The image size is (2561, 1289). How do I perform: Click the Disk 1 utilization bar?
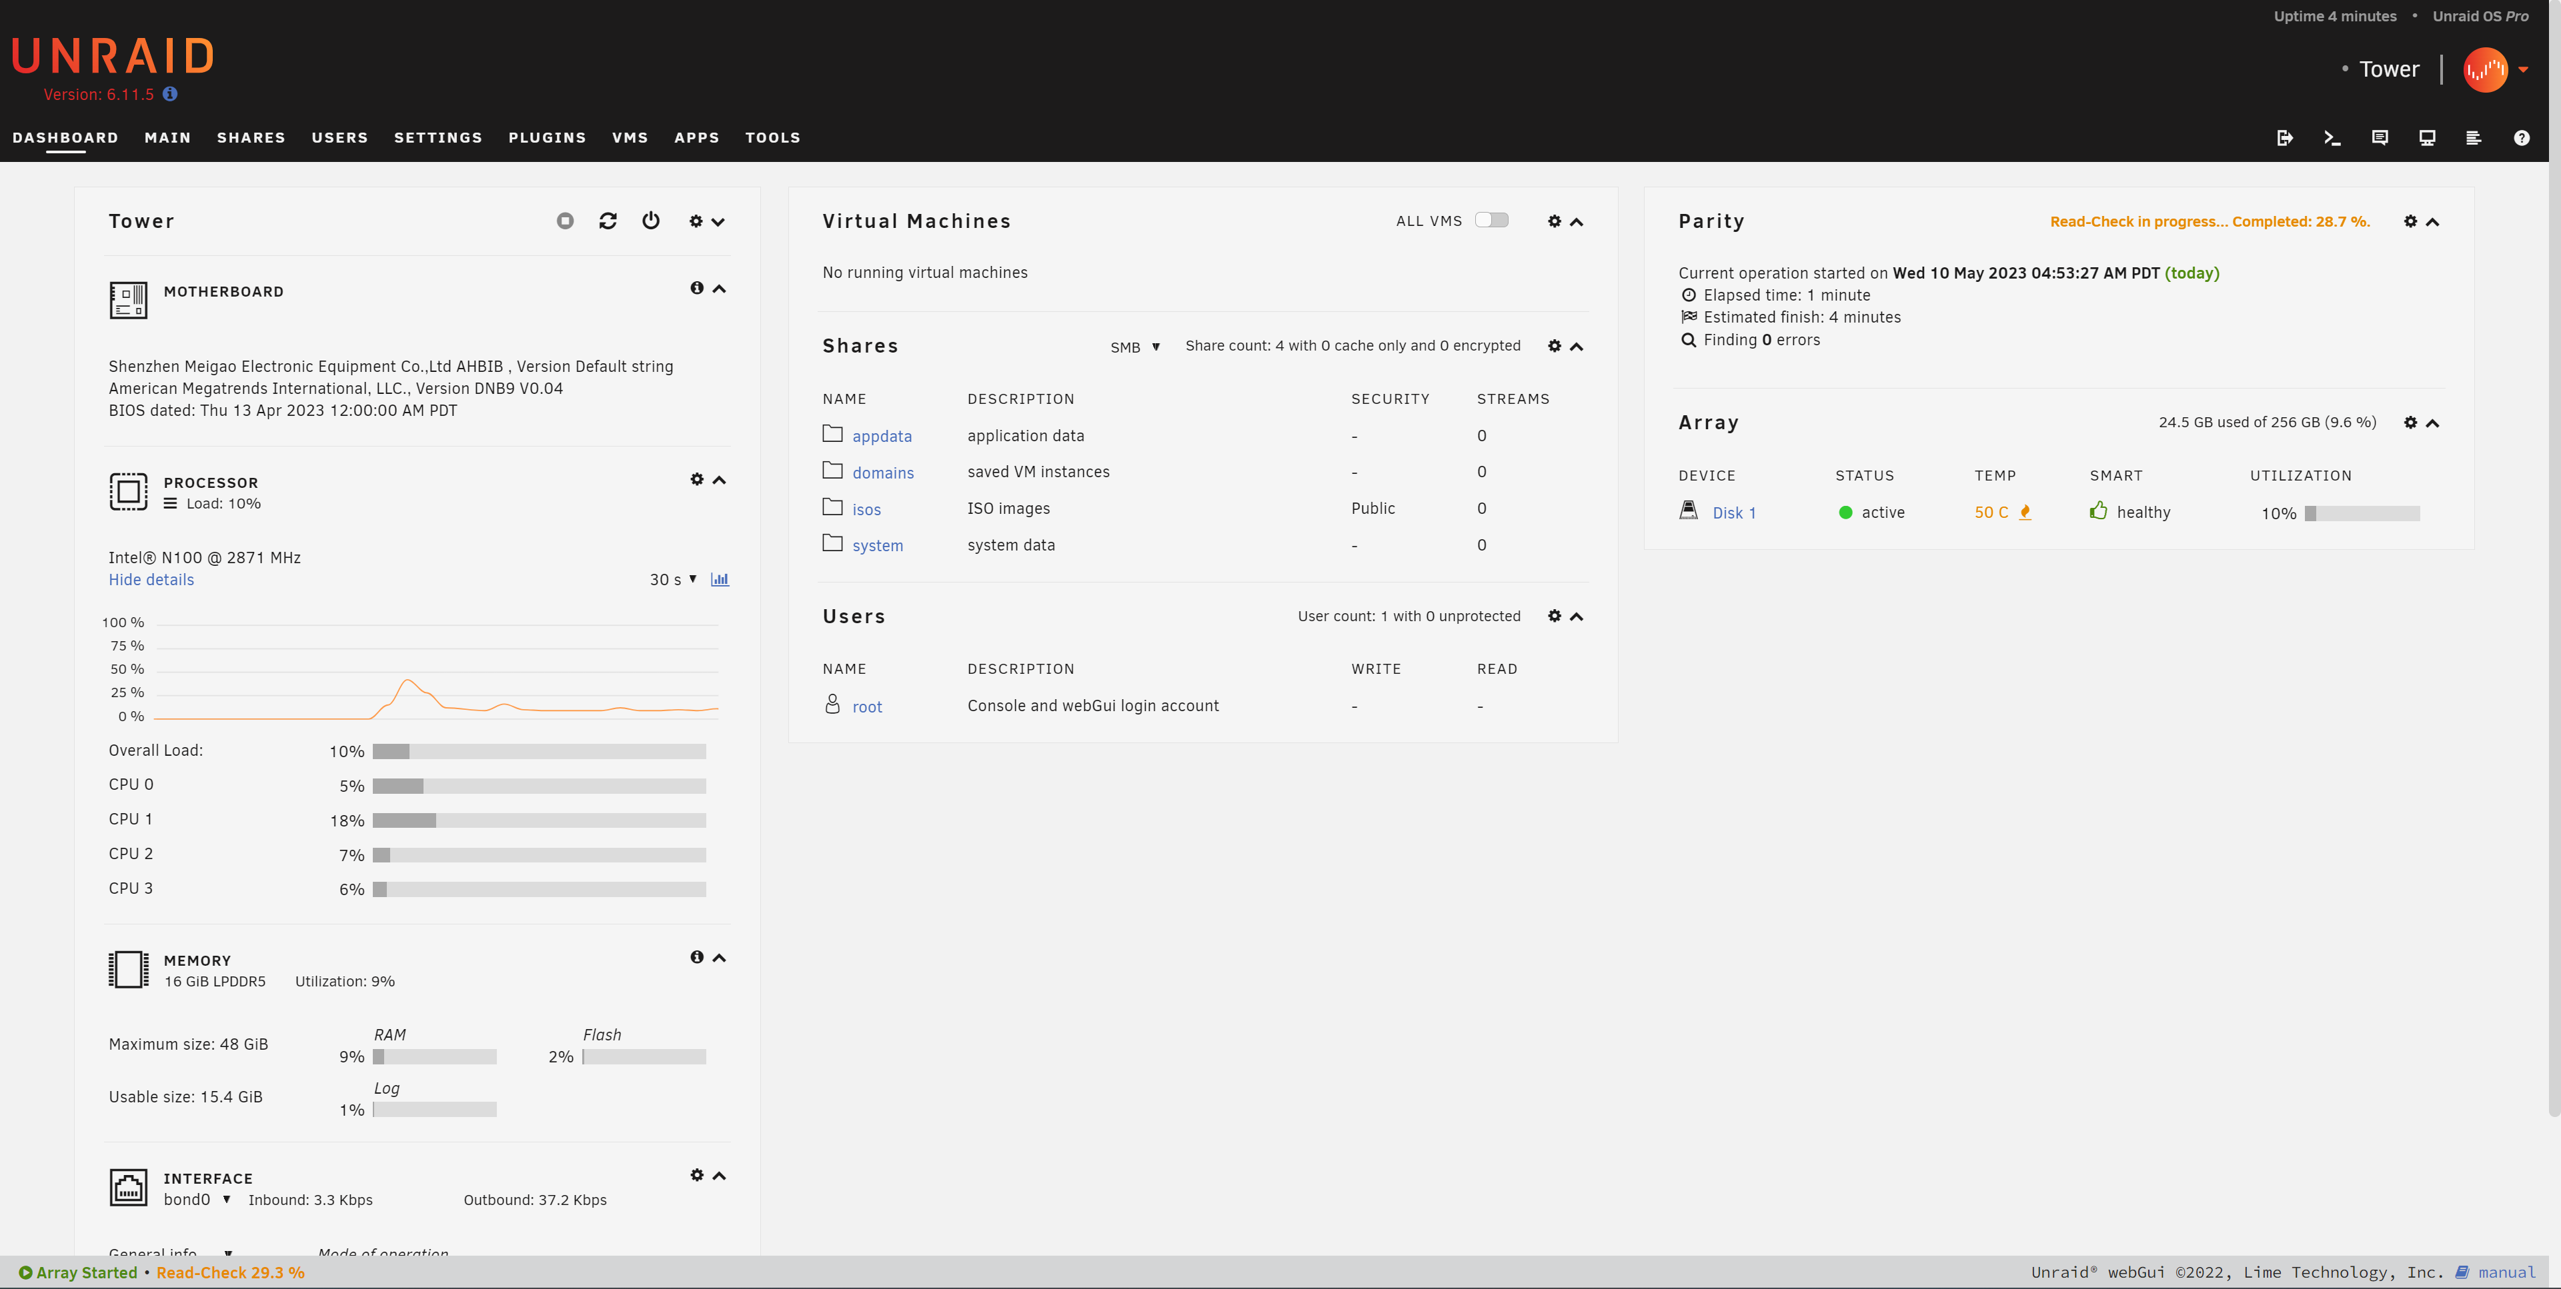coord(2361,513)
